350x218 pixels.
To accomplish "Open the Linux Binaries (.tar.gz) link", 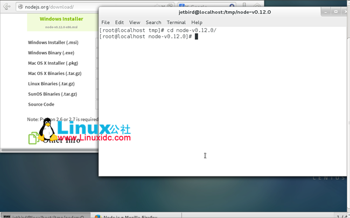I will tap(51, 84).
